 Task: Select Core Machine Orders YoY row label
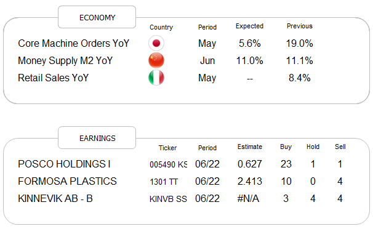point(73,43)
